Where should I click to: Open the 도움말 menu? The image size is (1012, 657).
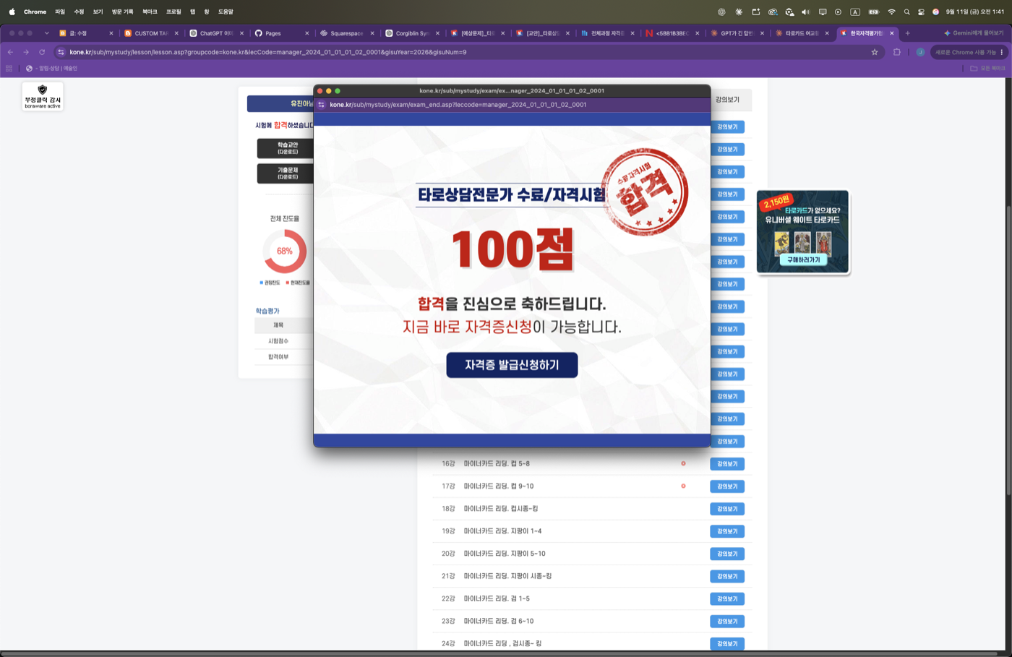226,12
